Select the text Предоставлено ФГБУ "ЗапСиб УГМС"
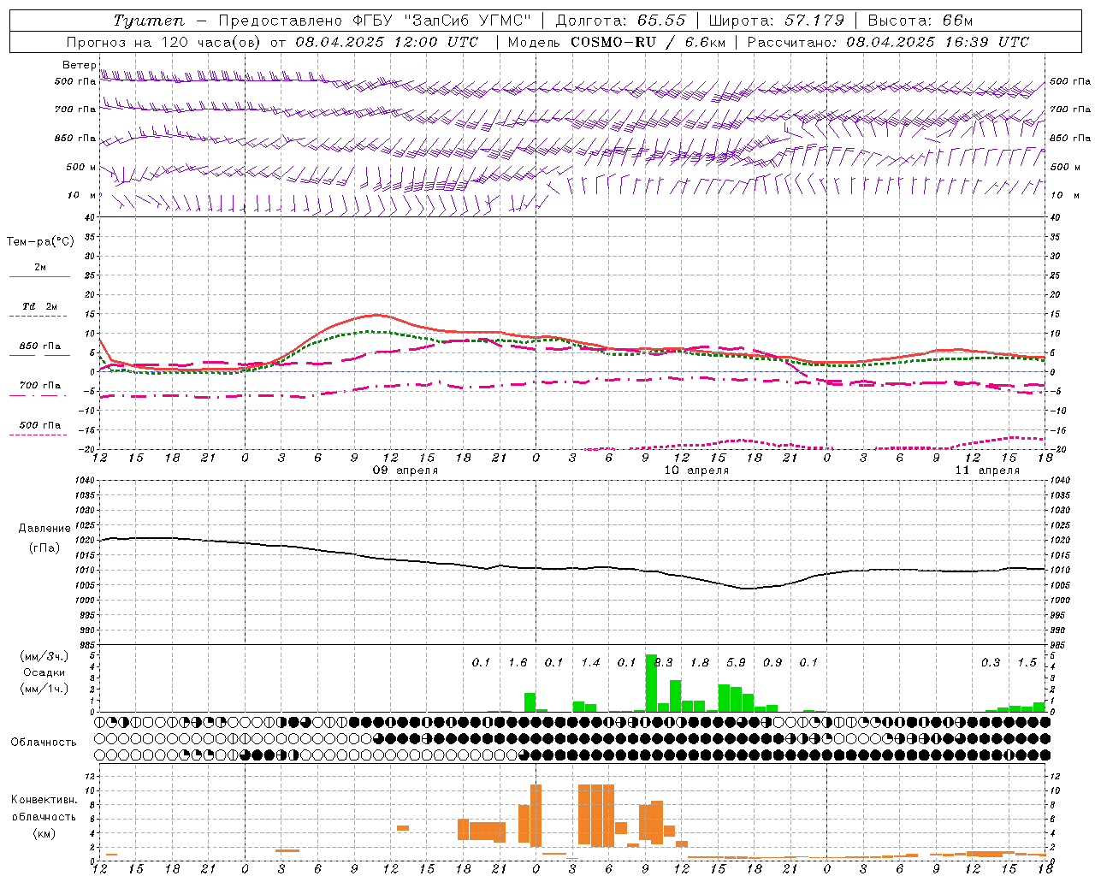The image size is (1095, 876). pos(375,21)
